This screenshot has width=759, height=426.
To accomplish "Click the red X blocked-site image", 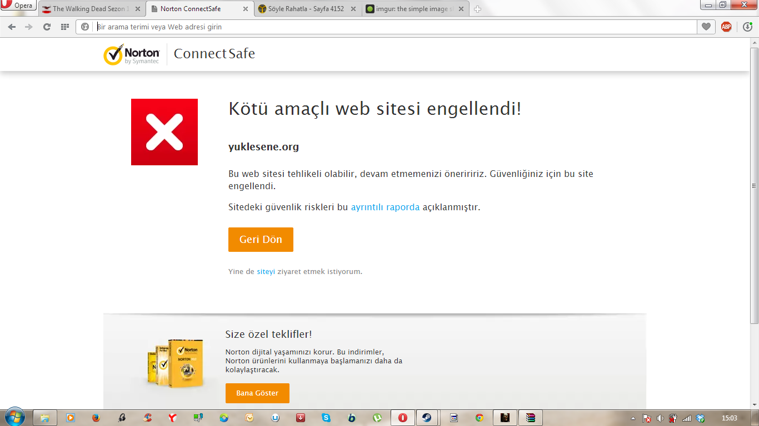I will coord(164,132).
